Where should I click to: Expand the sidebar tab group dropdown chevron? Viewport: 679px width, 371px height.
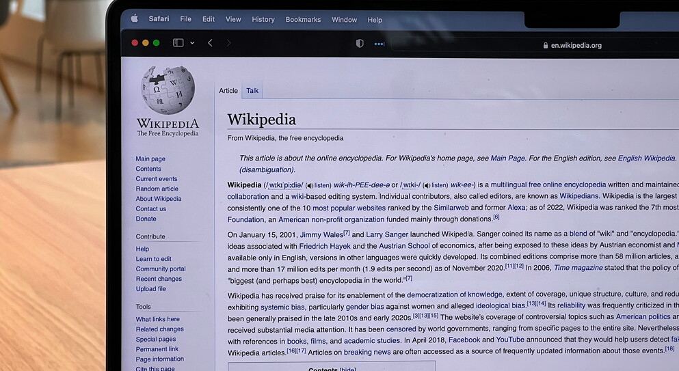coord(192,43)
